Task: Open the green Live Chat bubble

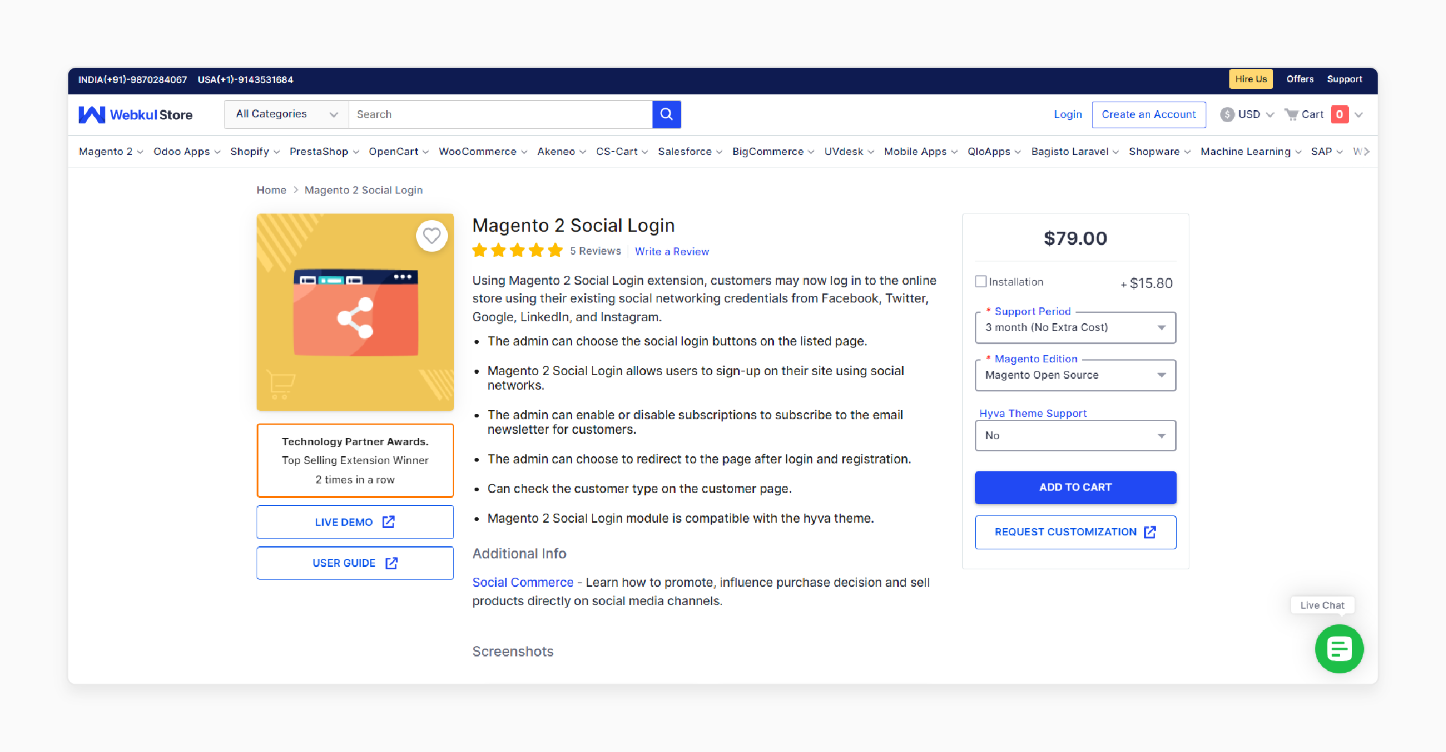Action: click(x=1339, y=649)
